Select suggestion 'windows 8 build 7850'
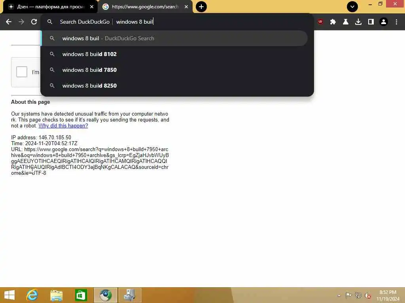The height and width of the screenshot is (303, 405). click(174, 70)
